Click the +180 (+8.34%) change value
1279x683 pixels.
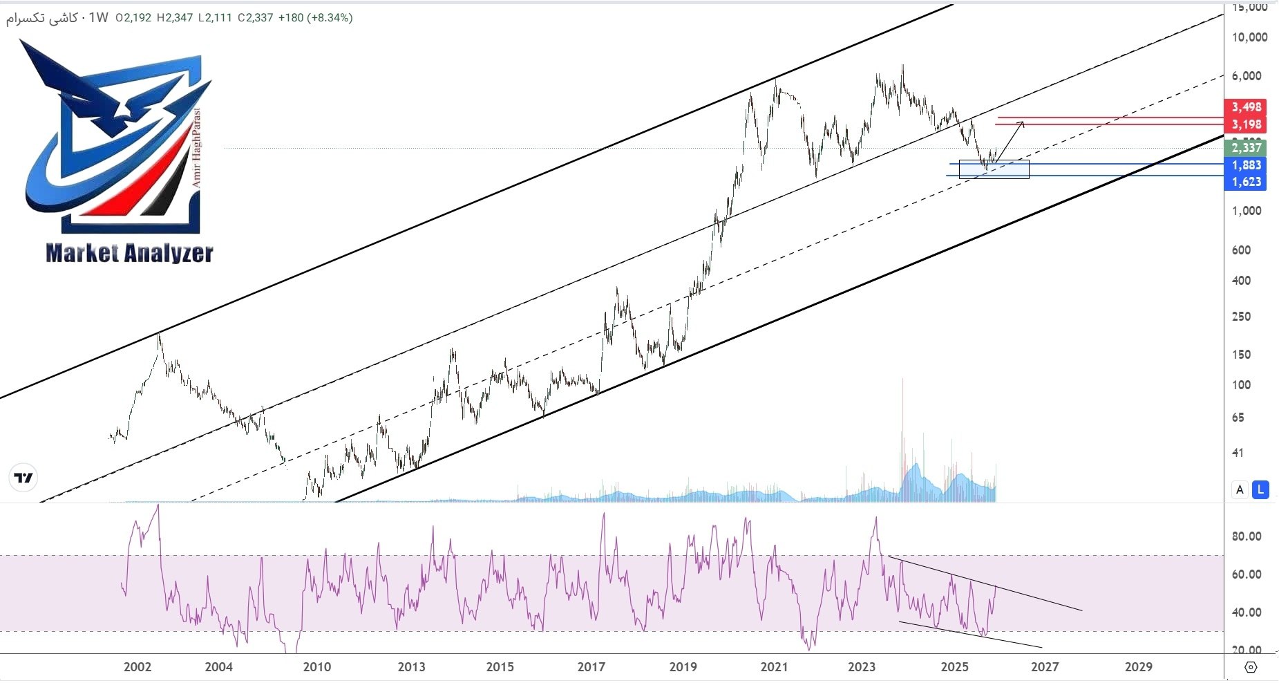point(315,18)
